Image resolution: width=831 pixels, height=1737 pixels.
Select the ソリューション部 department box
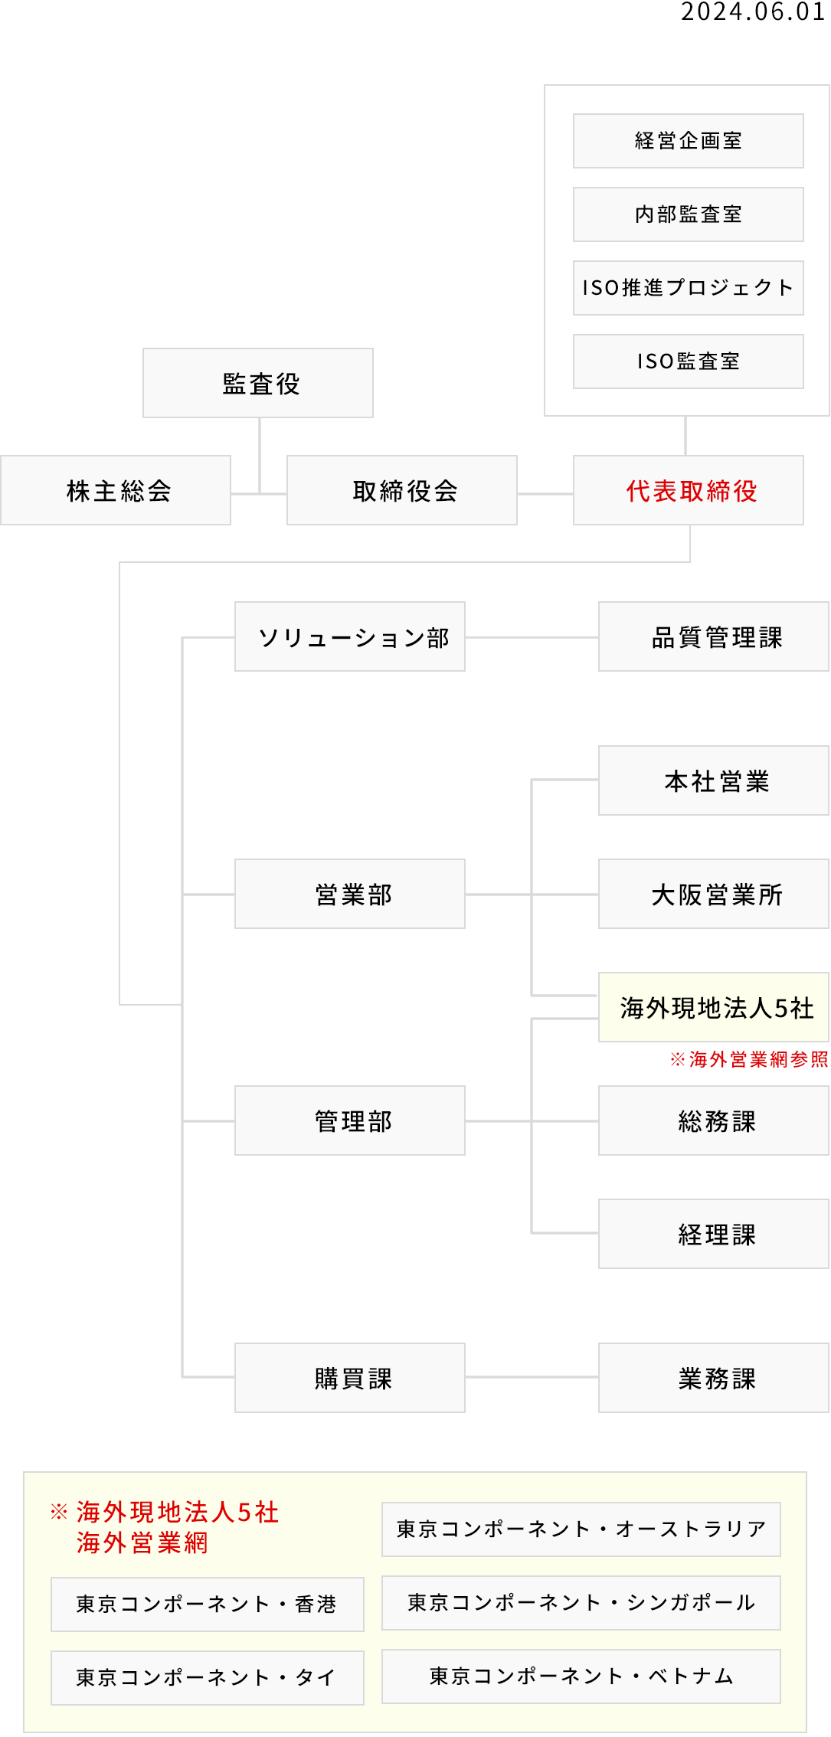[350, 636]
